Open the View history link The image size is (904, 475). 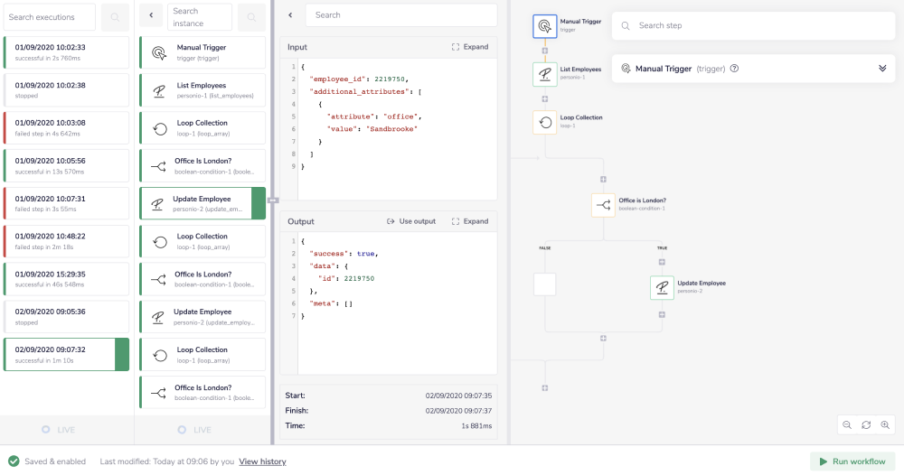(262, 461)
